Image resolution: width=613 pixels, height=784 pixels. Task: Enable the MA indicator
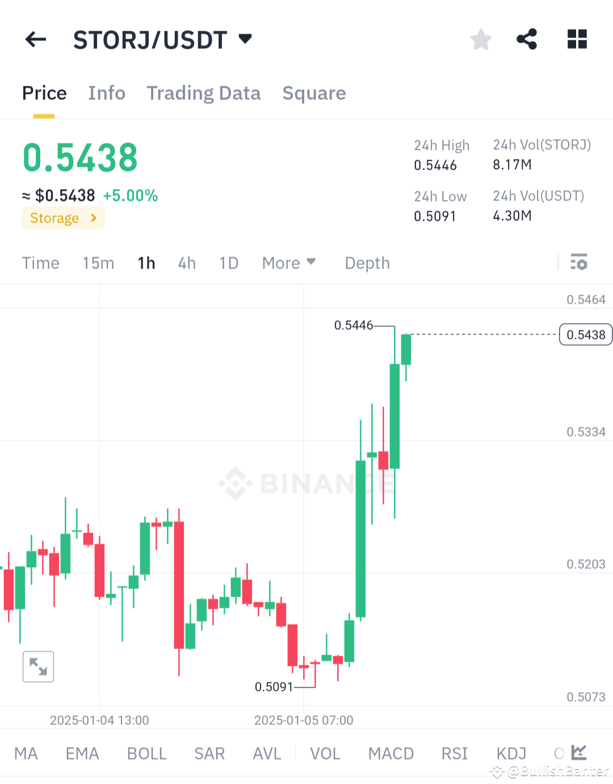coord(26,753)
